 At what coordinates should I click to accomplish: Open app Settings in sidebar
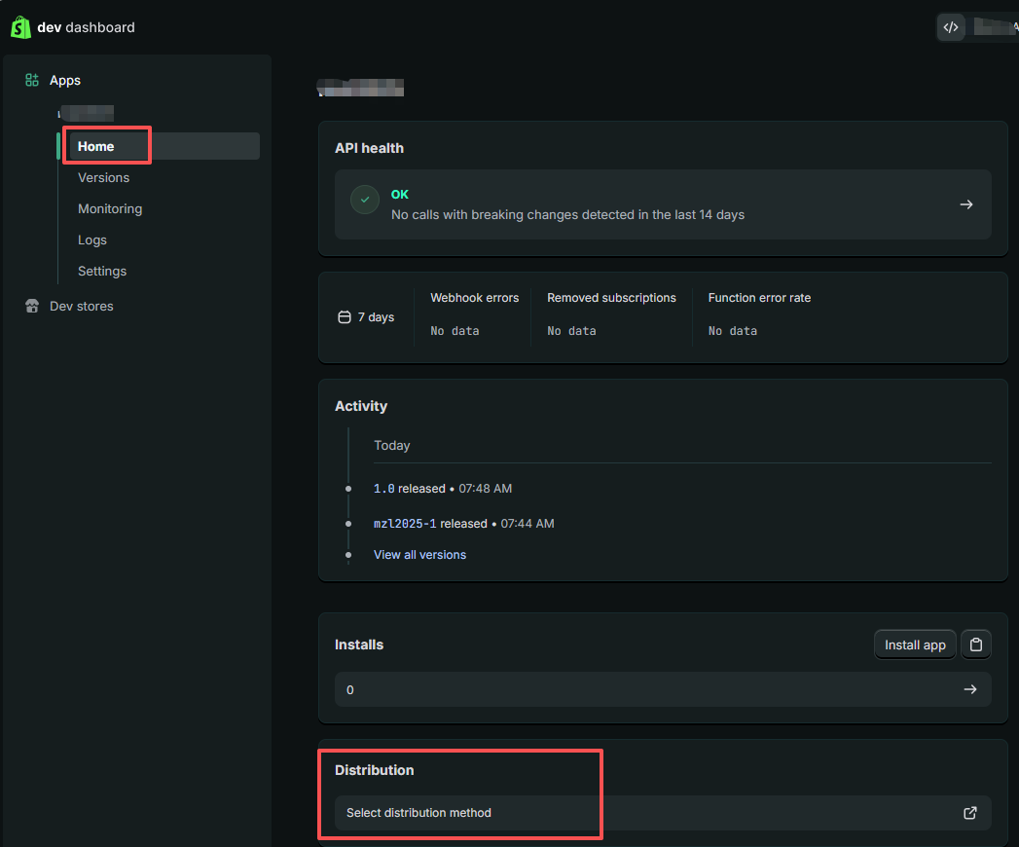[x=102, y=272]
